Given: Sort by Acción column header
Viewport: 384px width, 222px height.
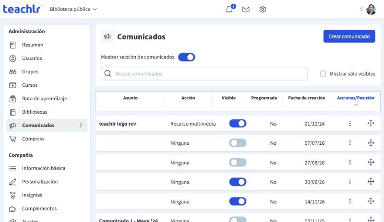Looking at the screenshot, I should coord(188,98).
